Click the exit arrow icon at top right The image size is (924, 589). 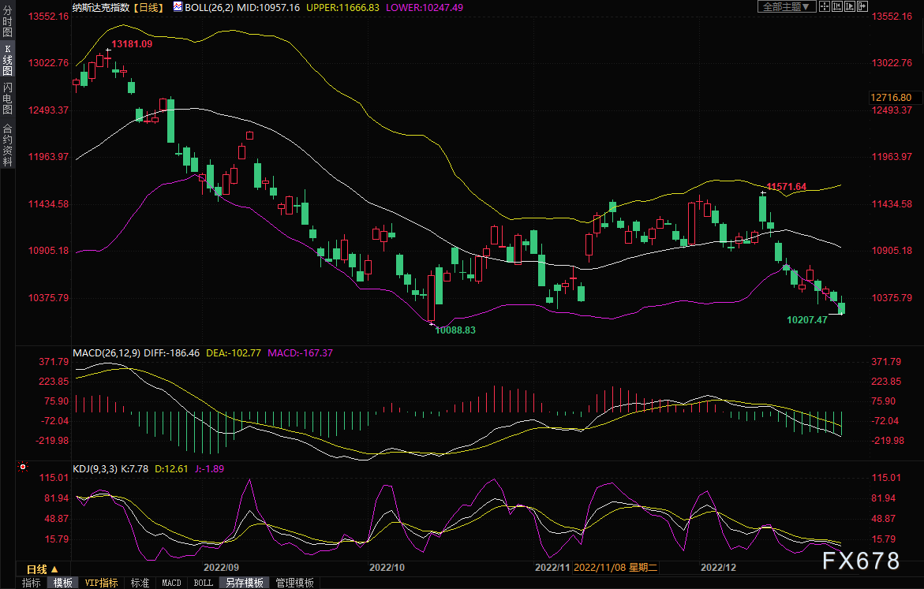[x=862, y=6]
